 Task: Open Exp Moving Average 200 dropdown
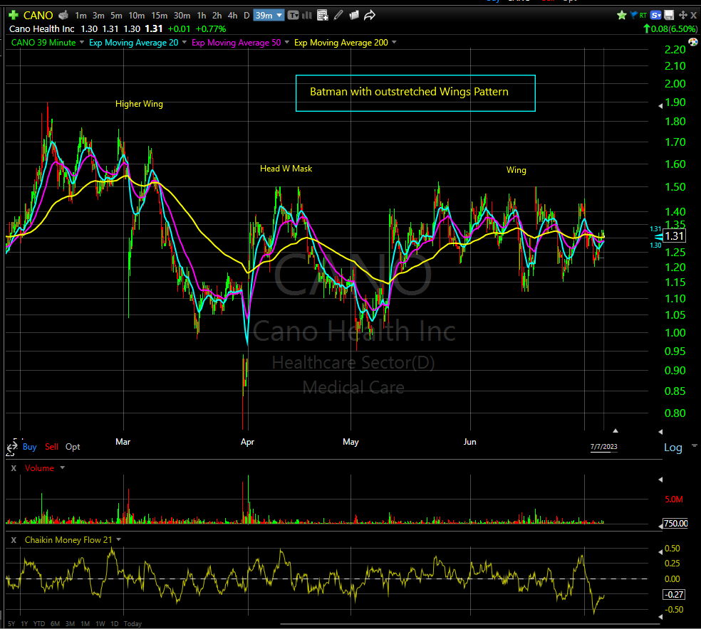(x=394, y=43)
